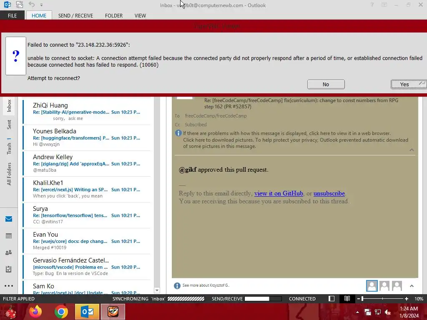
Task: Collapse the message header chevron
Action: (x=412, y=150)
